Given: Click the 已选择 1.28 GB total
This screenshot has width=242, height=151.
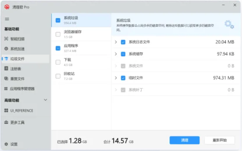Looking at the screenshot, I should click(x=72, y=141).
